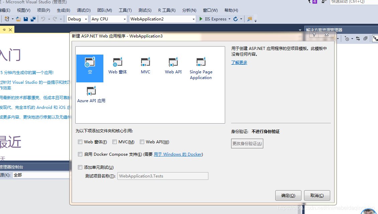378x214 pixels.
Task: Expand the New Project dropdown arrow
Action: 12,19
